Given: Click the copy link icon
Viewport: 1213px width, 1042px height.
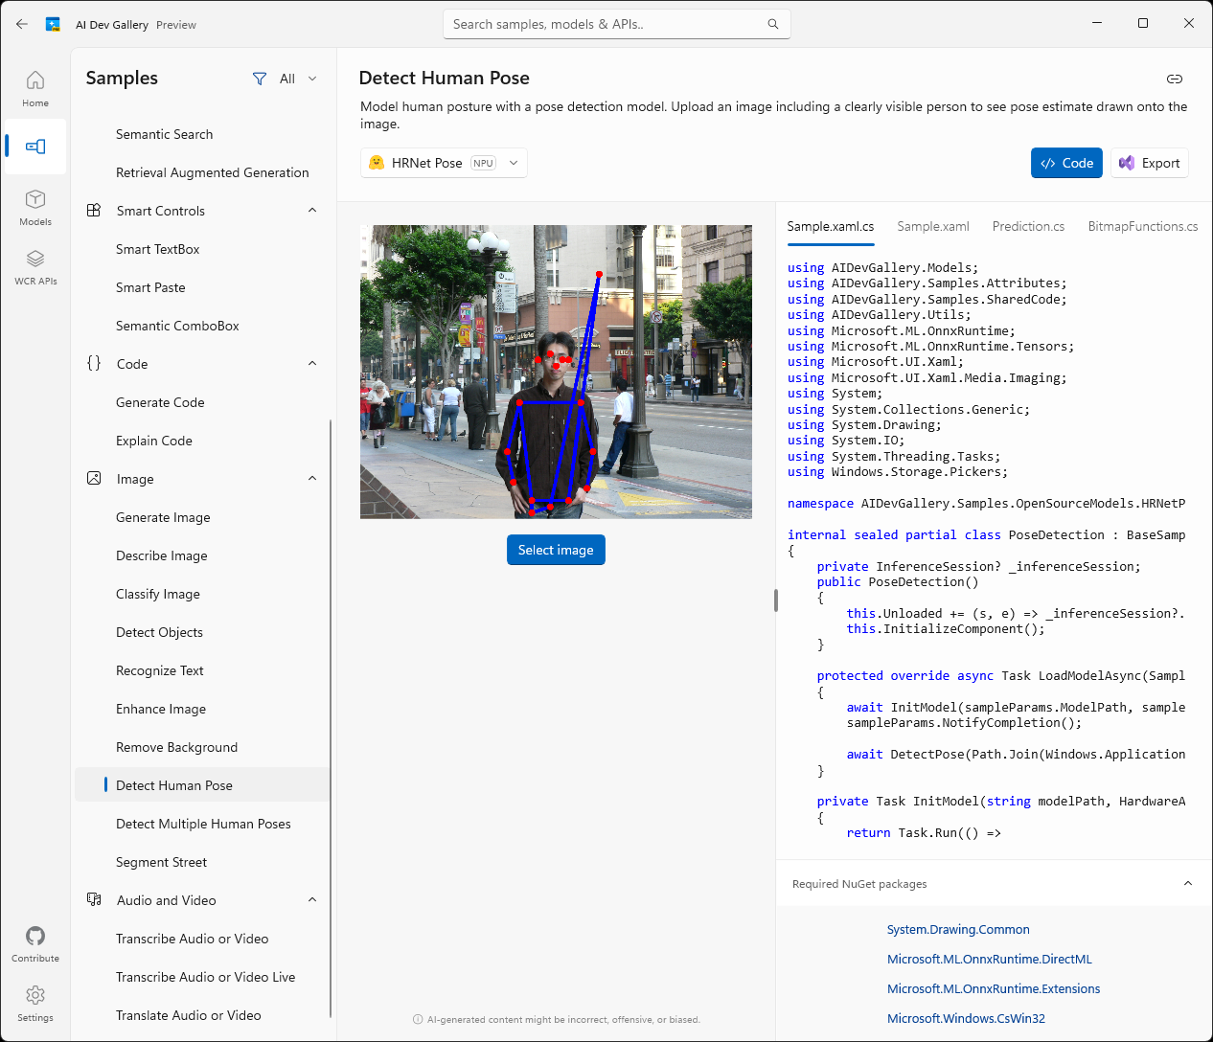Looking at the screenshot, I should (1174, 79).
